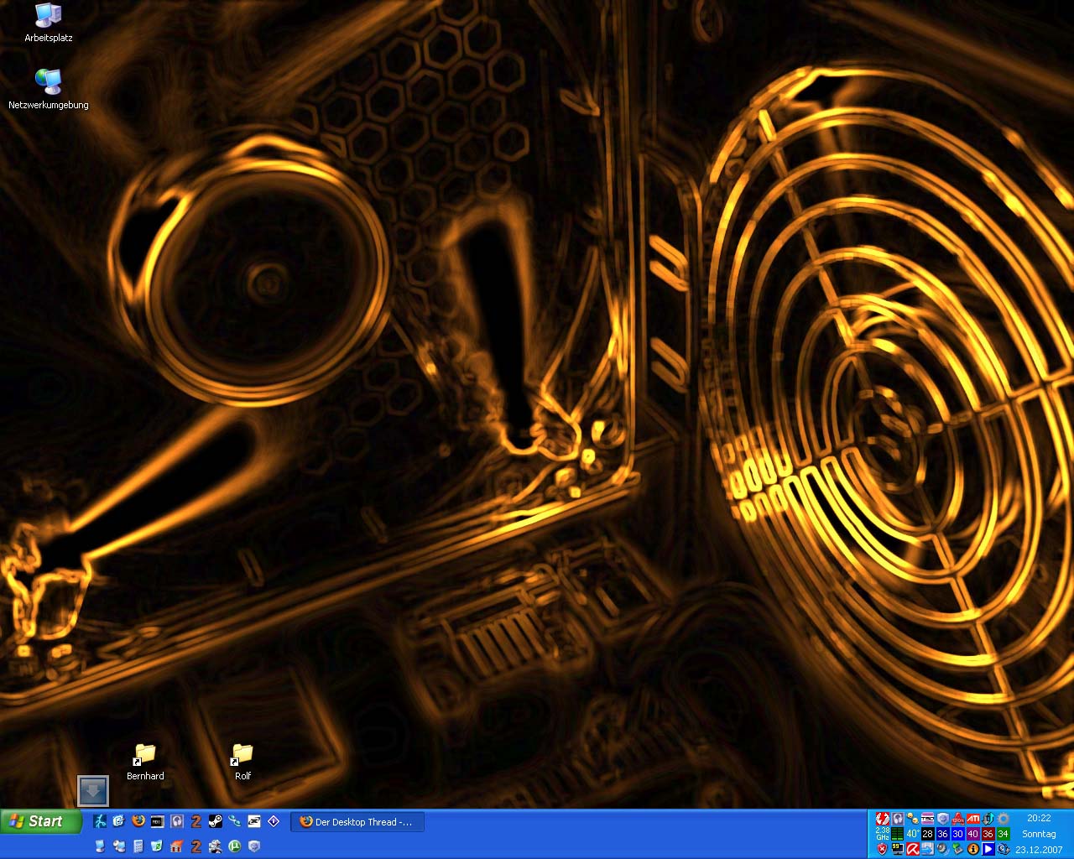The image size is (1074, 859).
Task: Launch Steam from the quick launch bar
Action: tap(216, 821)
